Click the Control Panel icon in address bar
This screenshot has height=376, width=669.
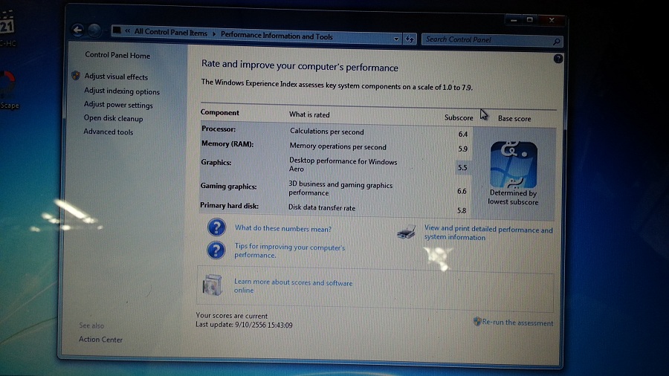coord(117,30)
